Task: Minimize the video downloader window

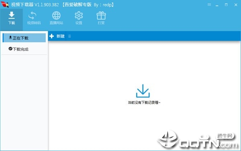Action: 217,5
